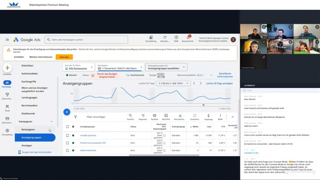Open the Benachrichtigungen bell icon
This screenshot has height=180, width=320.
188,37
